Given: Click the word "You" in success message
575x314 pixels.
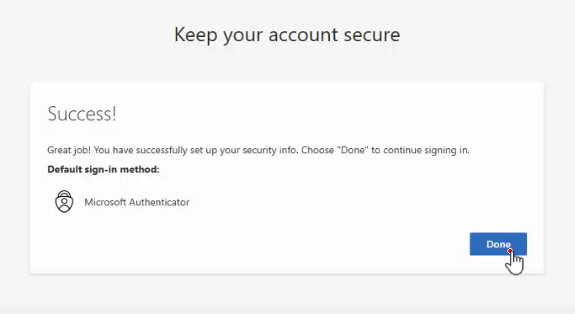Looking at the screenshot, I should (x=101, y=150).
